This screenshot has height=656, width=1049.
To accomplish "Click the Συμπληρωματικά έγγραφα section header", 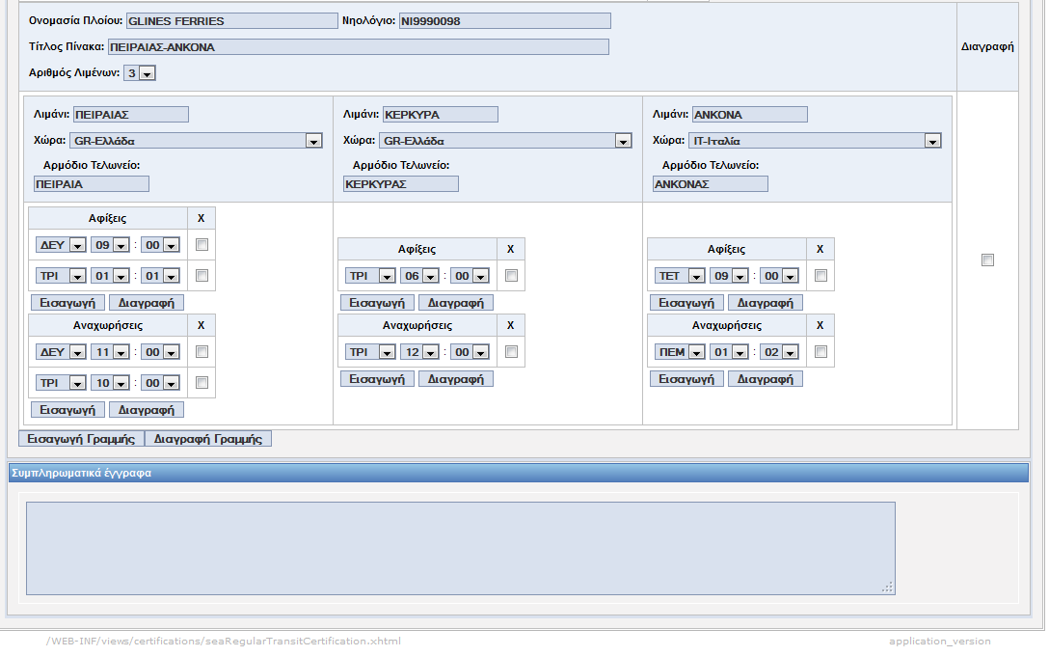I will (x=519, y=473).
